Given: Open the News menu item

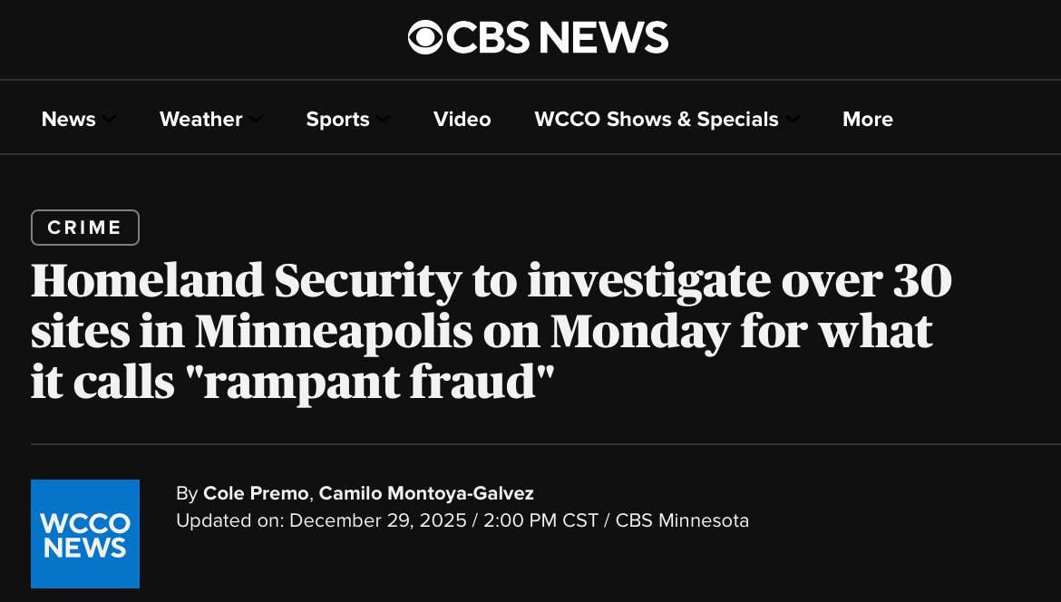Looking at the screenshot, I should (x=68, y=119).
